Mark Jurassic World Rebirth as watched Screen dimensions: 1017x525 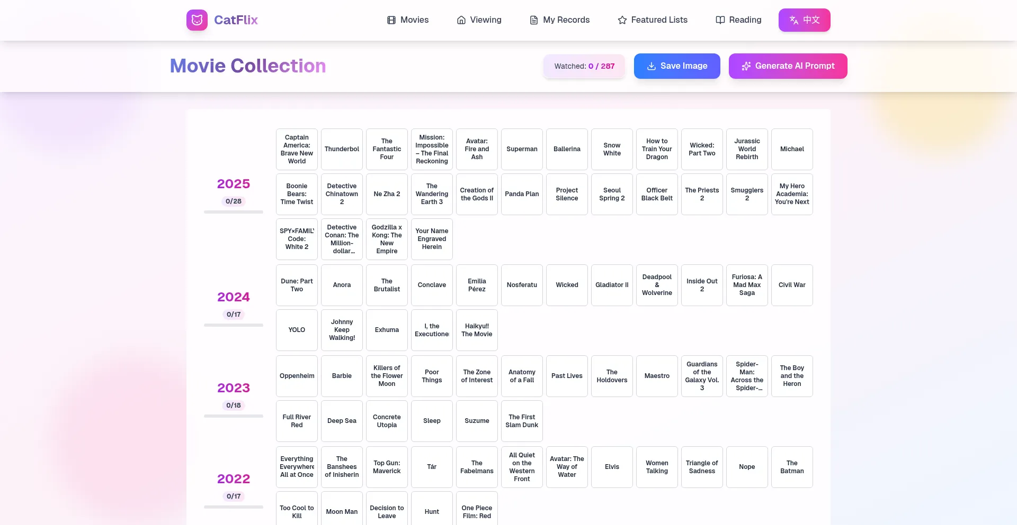747,150
